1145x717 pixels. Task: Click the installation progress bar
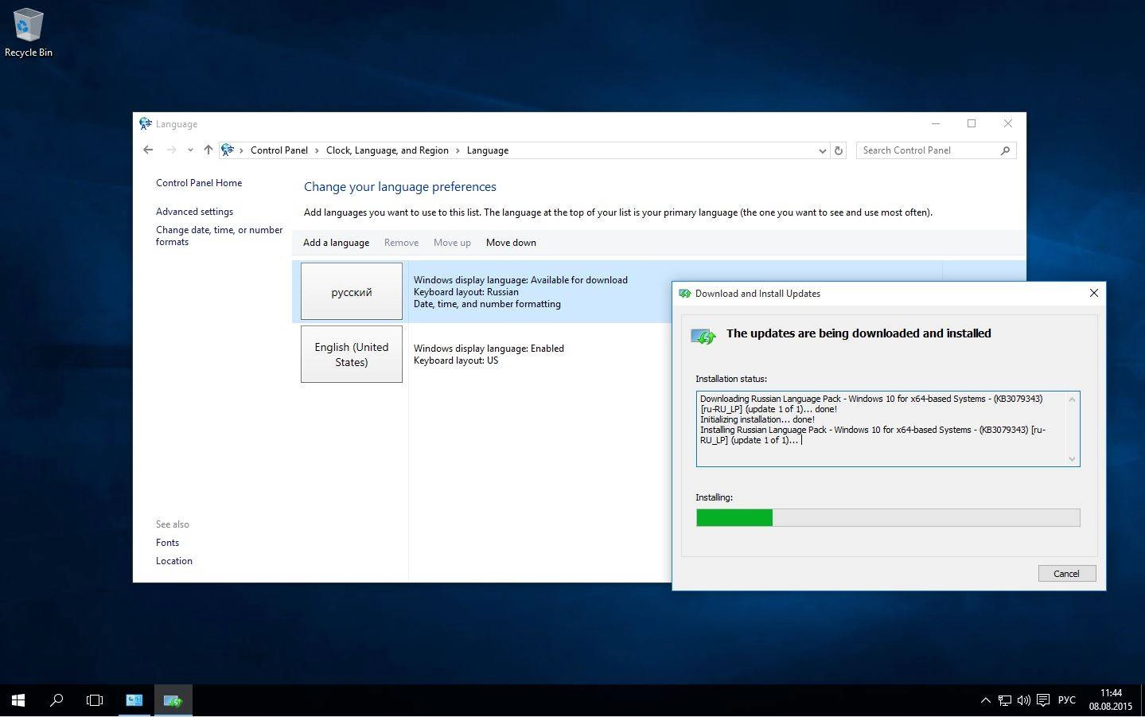[888, 518]
